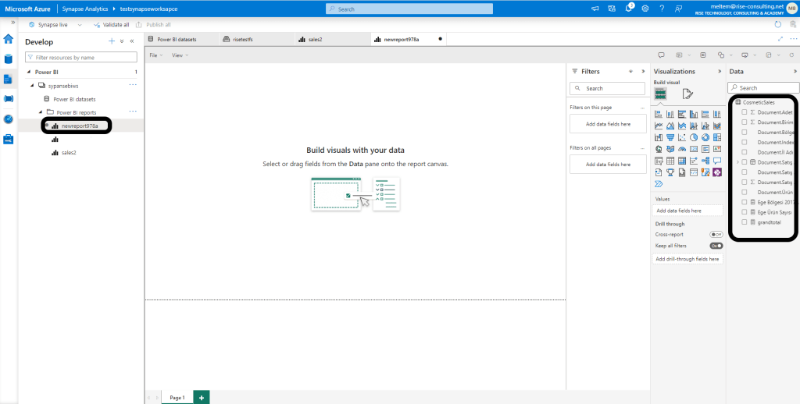Add new resource with plus icon in Develop

click(111, 41)
